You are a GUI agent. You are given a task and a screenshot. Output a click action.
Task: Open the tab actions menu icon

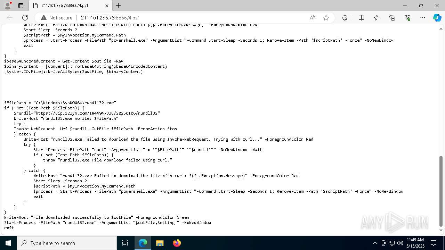click(x=21, y=6)
